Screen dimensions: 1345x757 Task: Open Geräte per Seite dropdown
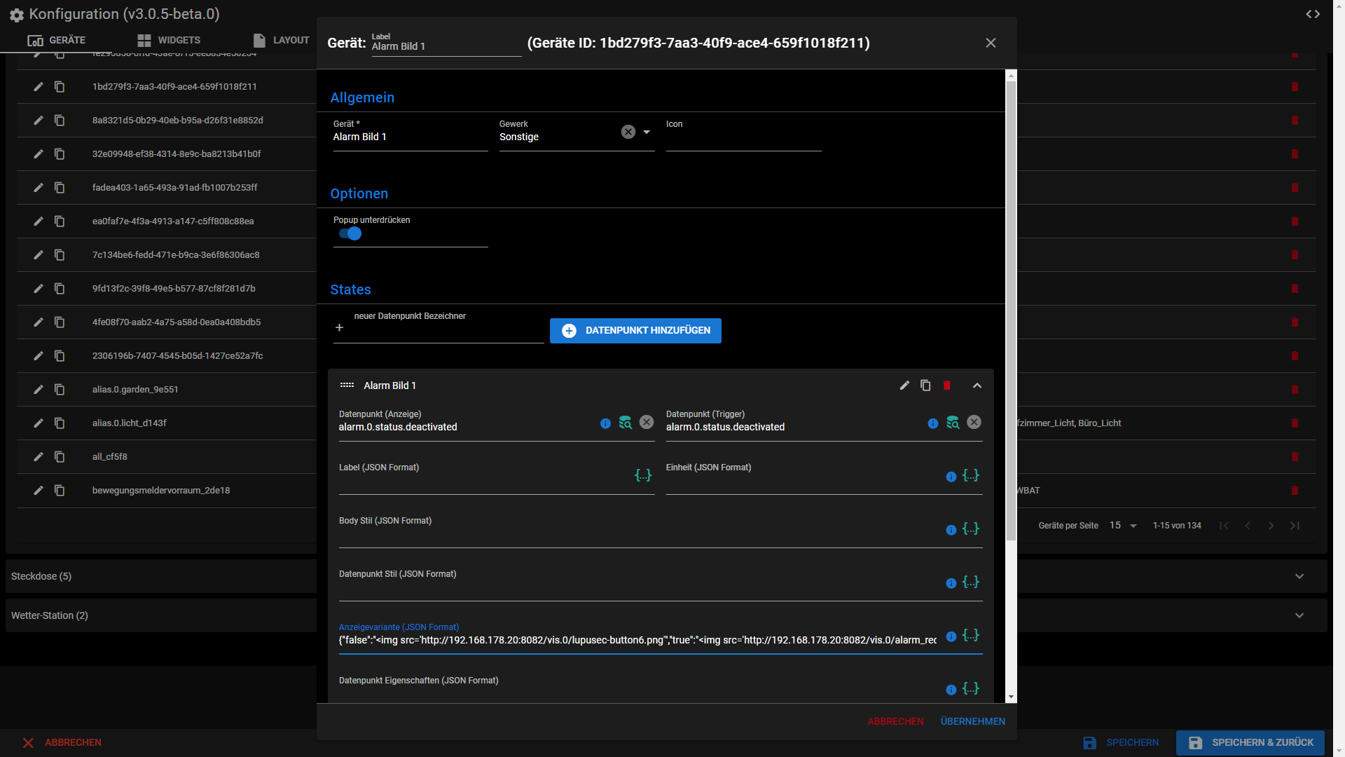pos(1123,526)
